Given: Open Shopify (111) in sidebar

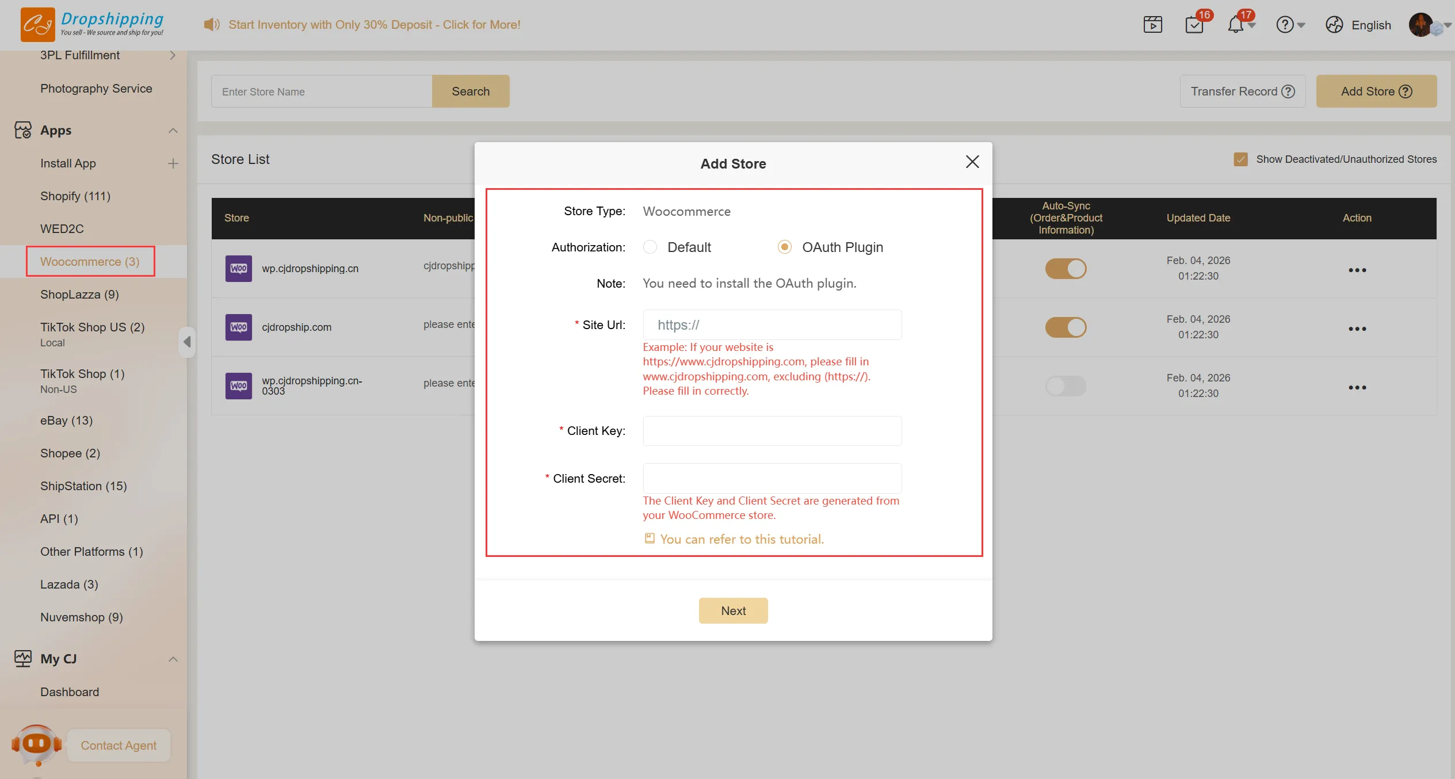Looking at the screenshot, I should click(75, 196).
